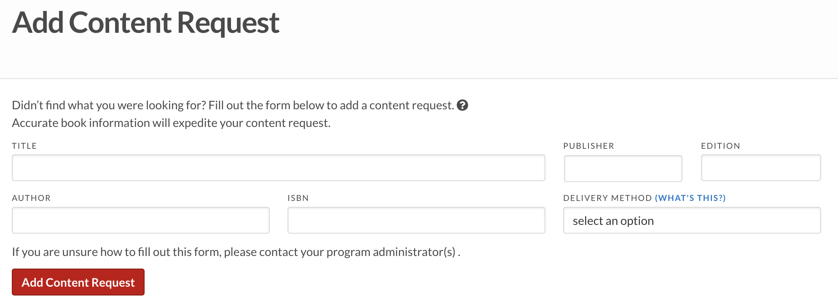Screen dimensions: 838x306
Task: Click into the Publisher text box
Action: click(623, 169)
